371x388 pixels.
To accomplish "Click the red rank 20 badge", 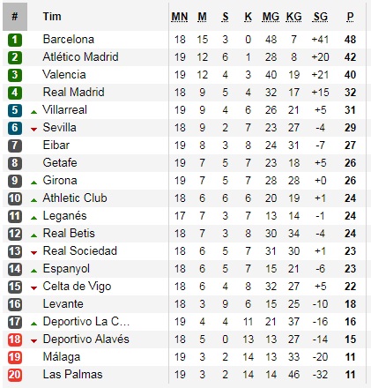I will pyautogui.click(x=15, y=375).
